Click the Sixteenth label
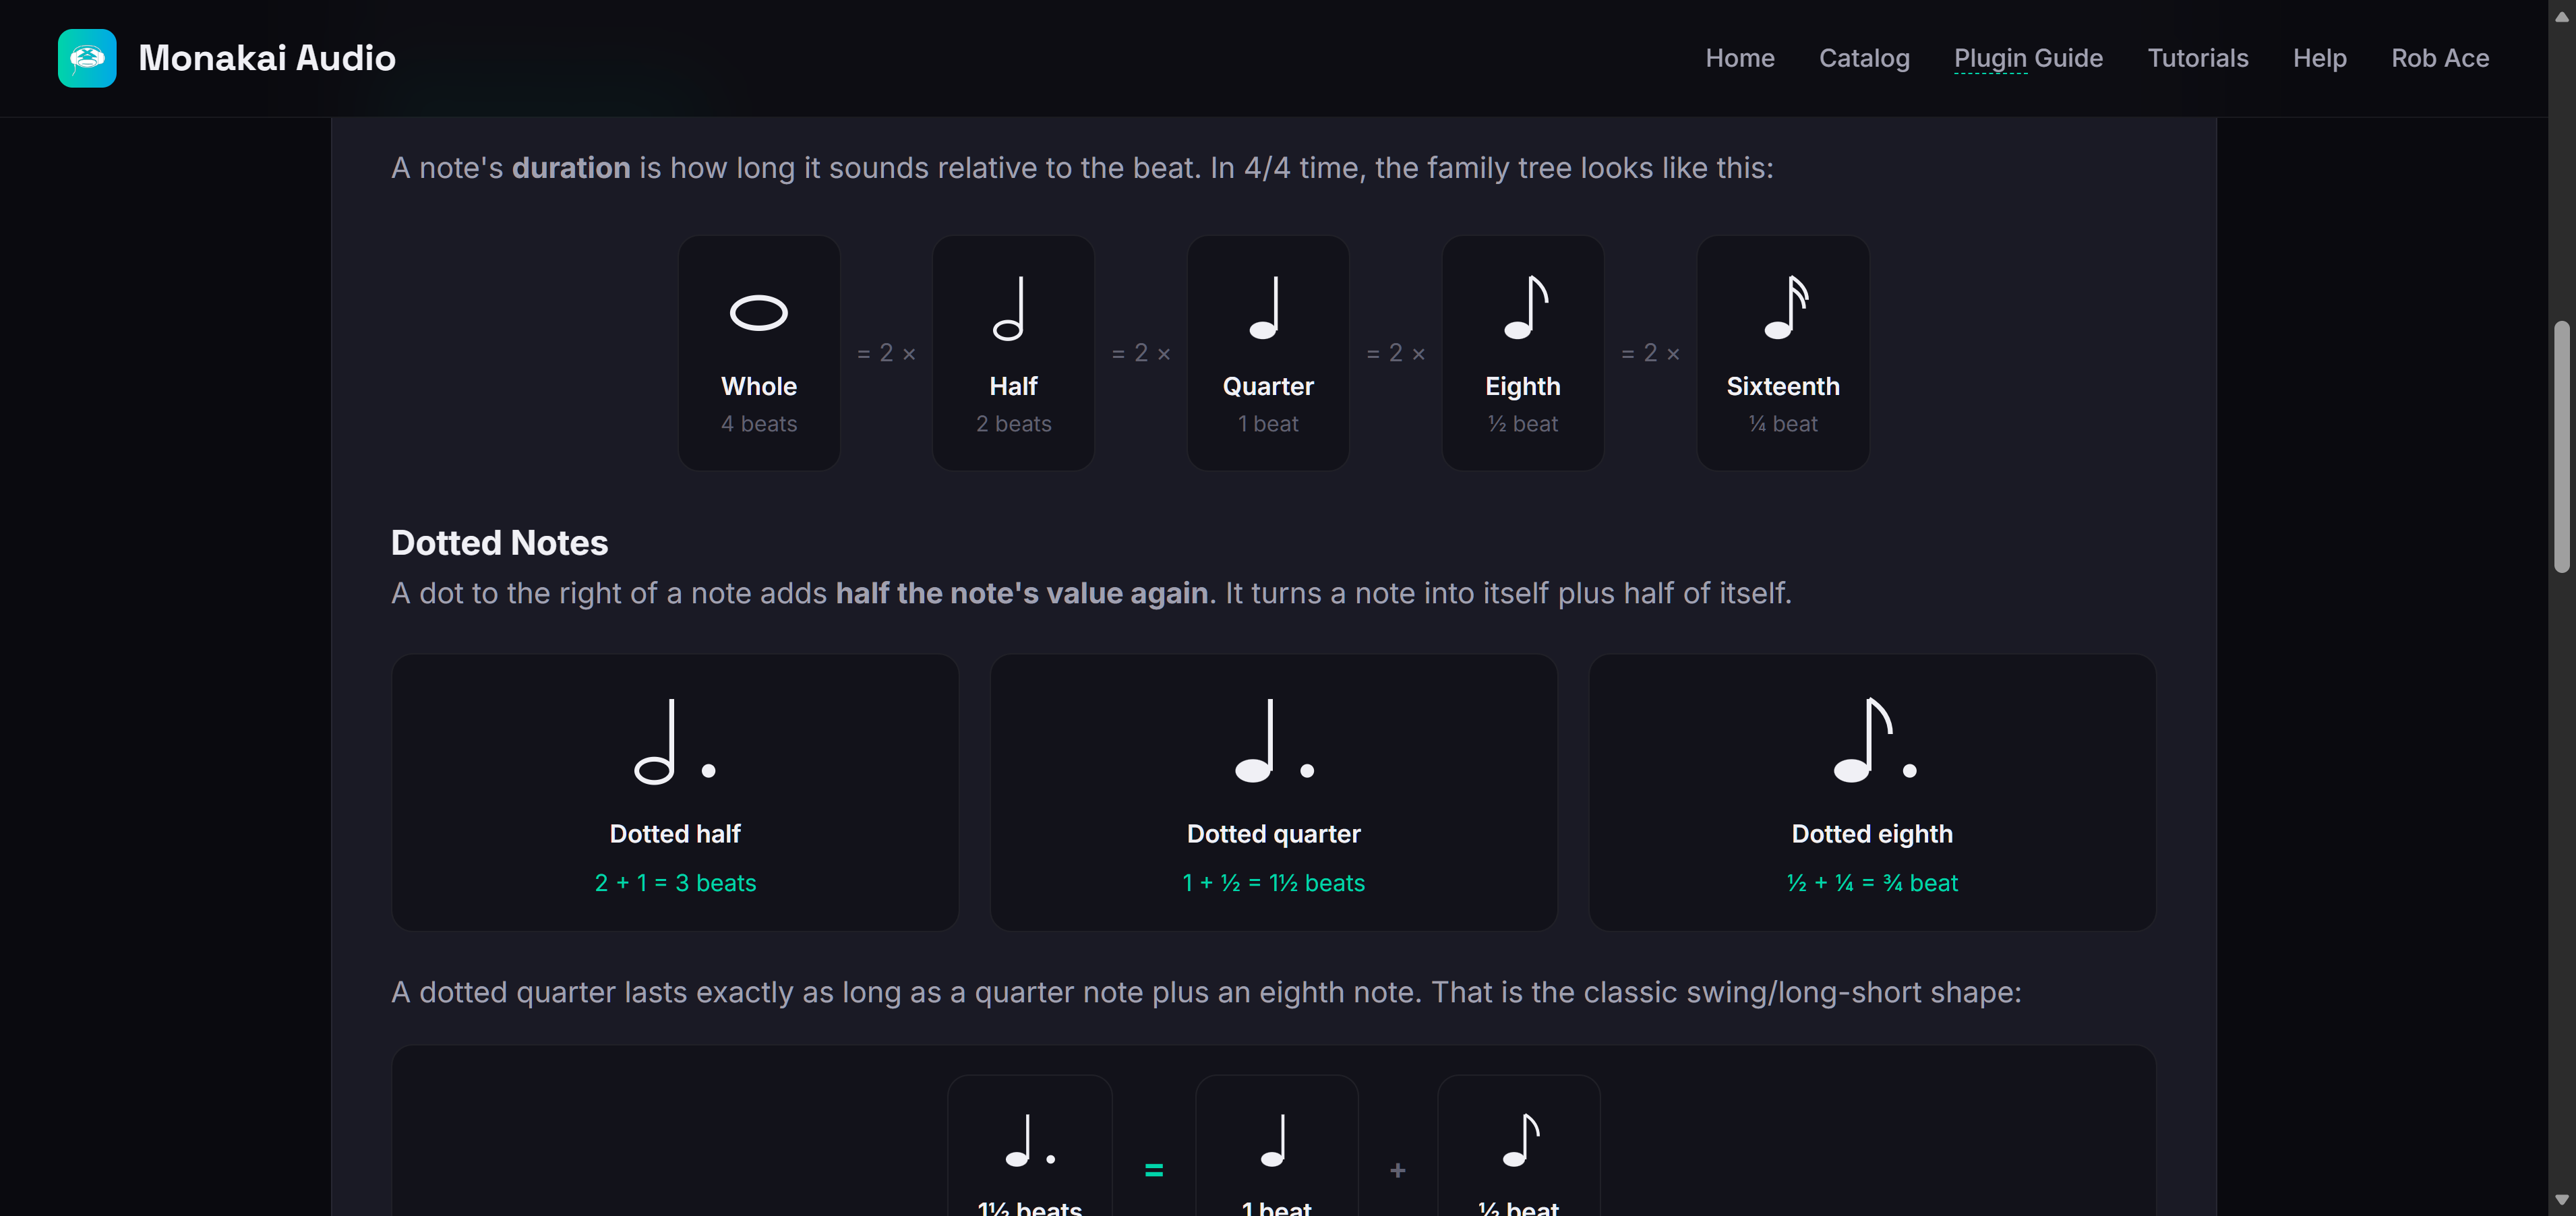Viewport: 2576px width, 1216px height. click(1783, 386)
